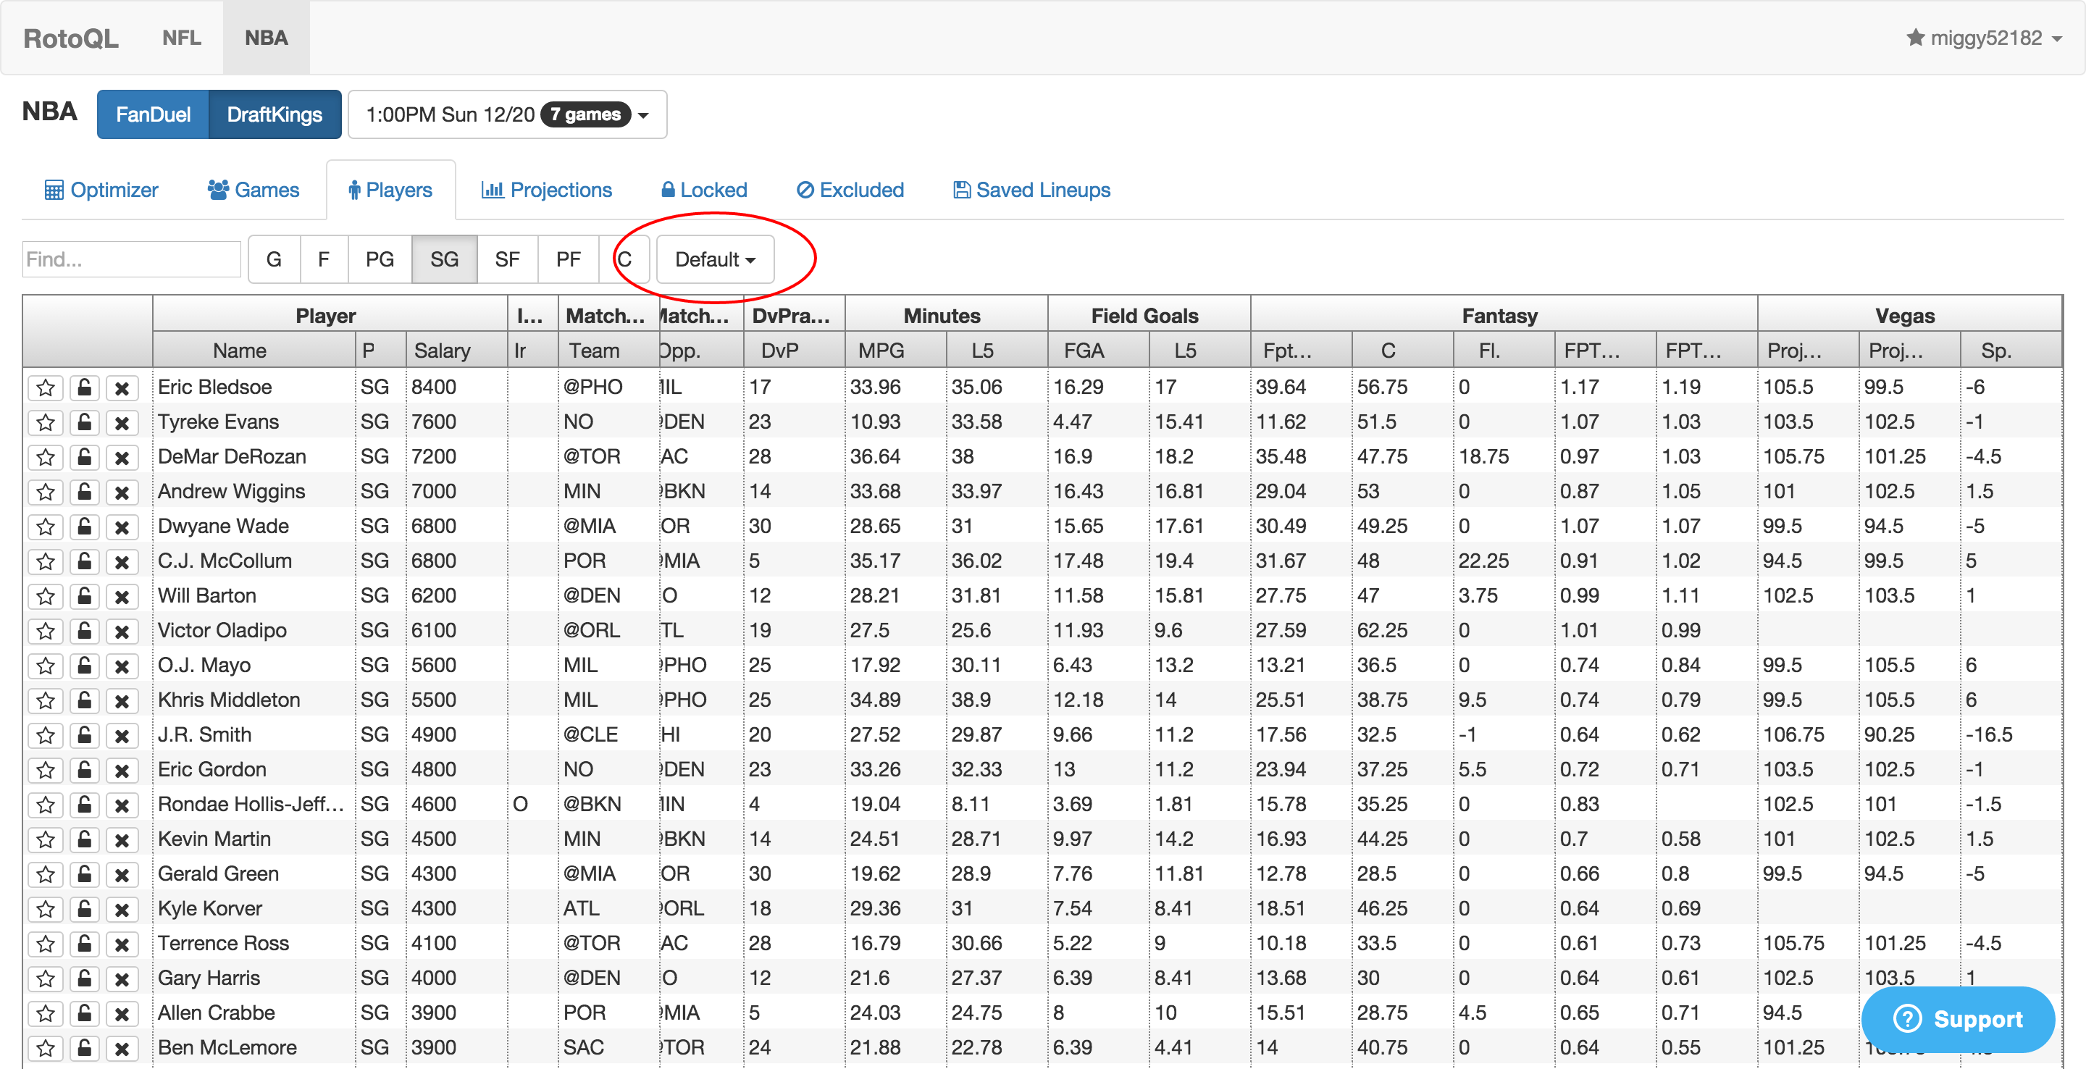
Task: Lock Andrew Wiggins into lineup
Action: click(x=84, y=492)
